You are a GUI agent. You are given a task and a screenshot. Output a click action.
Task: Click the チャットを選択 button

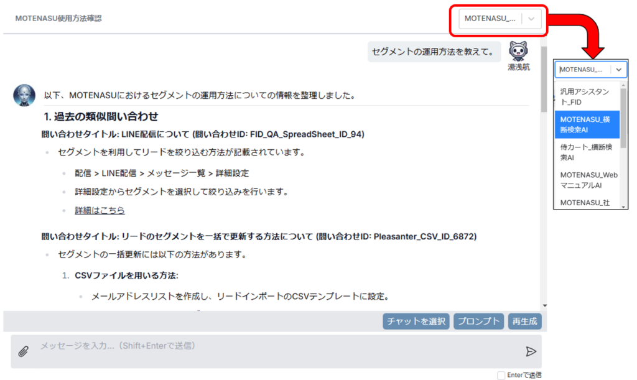(x=416, y=321)
